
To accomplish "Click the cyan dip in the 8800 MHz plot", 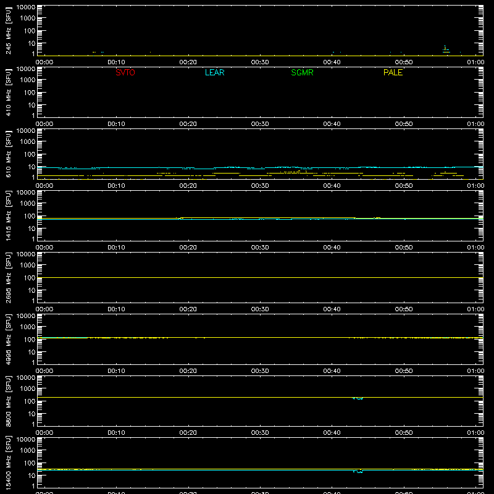I will [358, 398].
